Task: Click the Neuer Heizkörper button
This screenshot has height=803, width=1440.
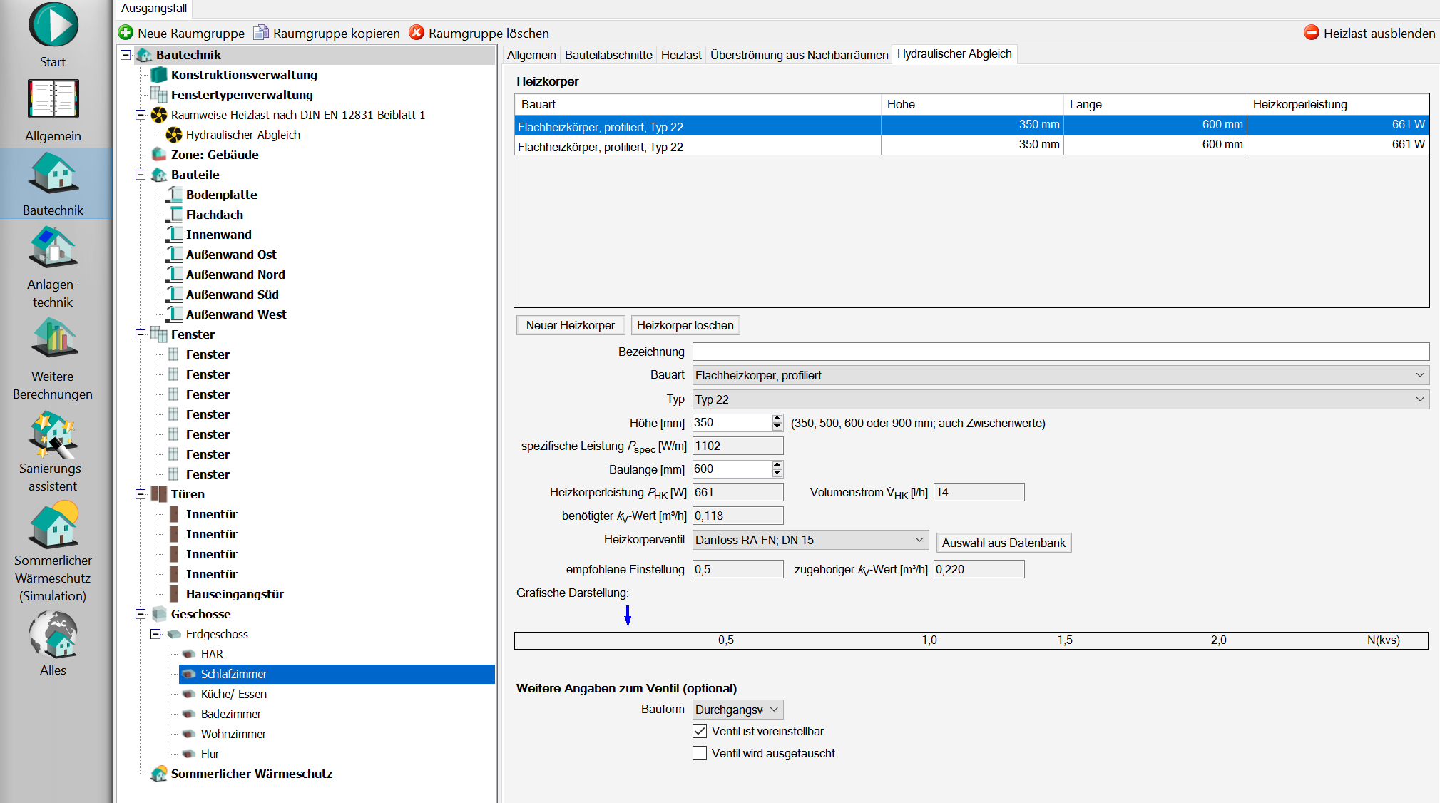Action: (570, 325)
